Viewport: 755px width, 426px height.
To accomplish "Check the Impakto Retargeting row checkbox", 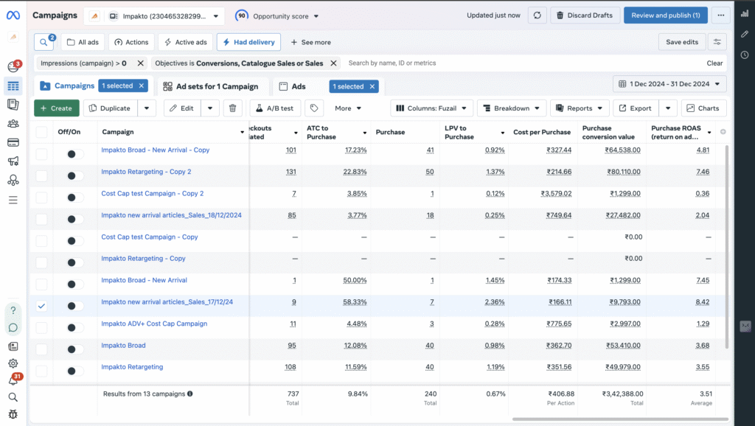I will pos(41,371).
